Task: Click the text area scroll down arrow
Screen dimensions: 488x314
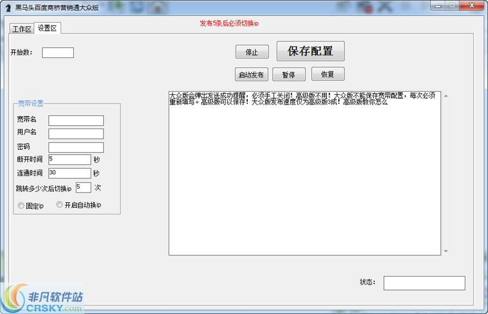Action: [446, 251]
